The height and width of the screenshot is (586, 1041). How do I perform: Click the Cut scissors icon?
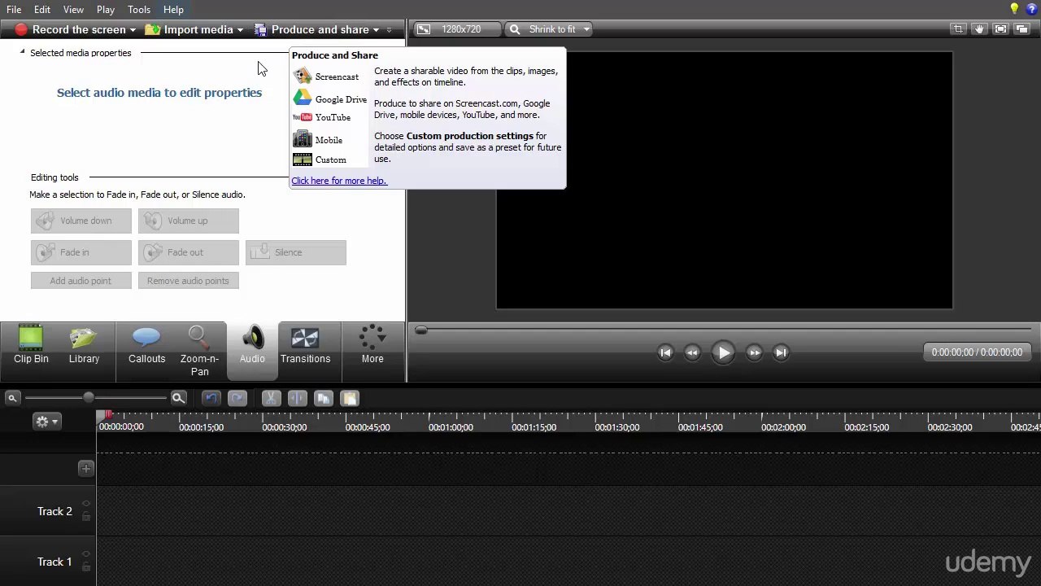pos(271,398)
